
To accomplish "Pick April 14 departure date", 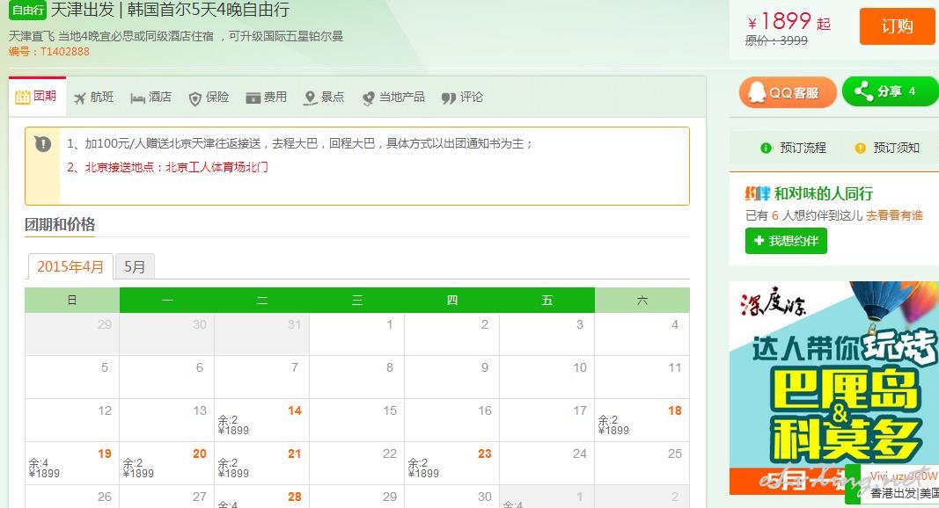I will (x=261, y=420).
